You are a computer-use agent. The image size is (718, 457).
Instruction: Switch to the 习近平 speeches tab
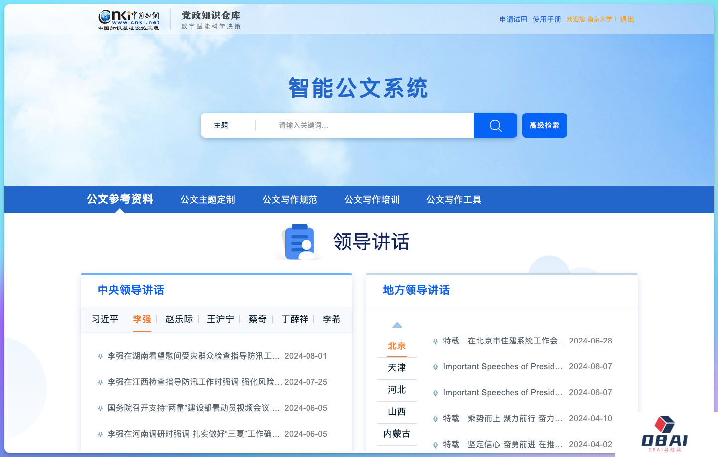(x=104, y=319)
